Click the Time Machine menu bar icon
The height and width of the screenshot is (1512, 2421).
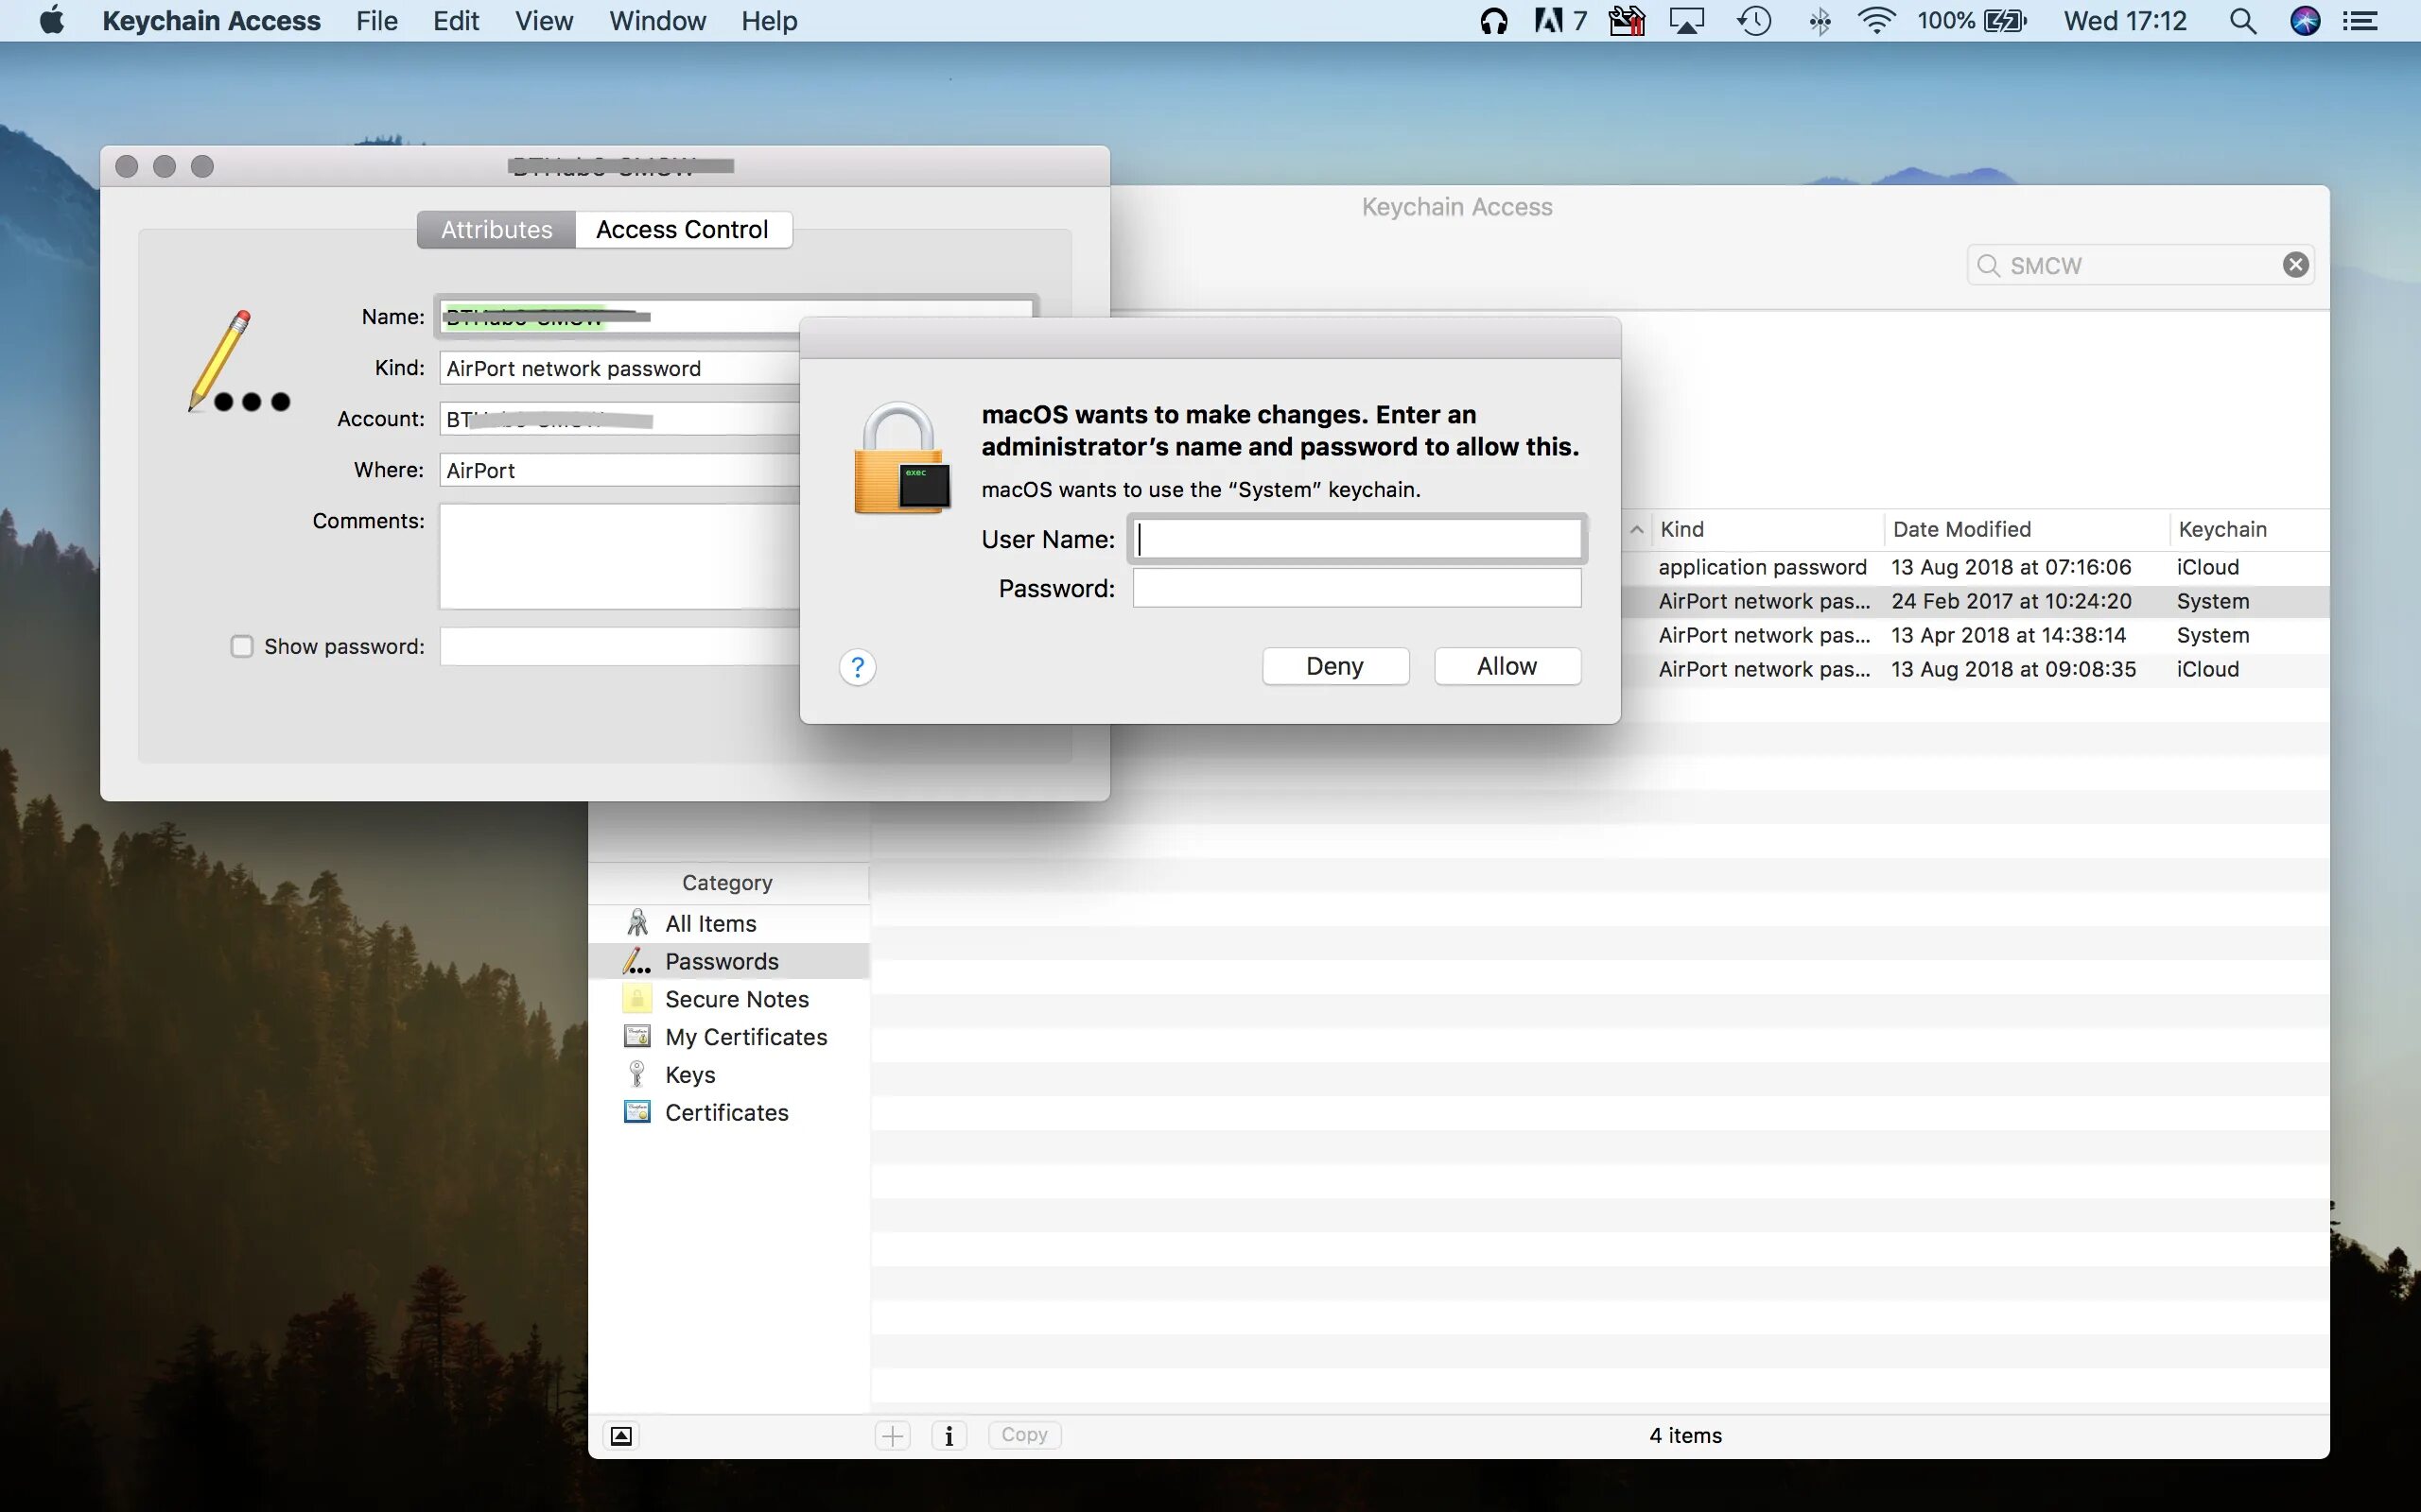click(1754, 21)
